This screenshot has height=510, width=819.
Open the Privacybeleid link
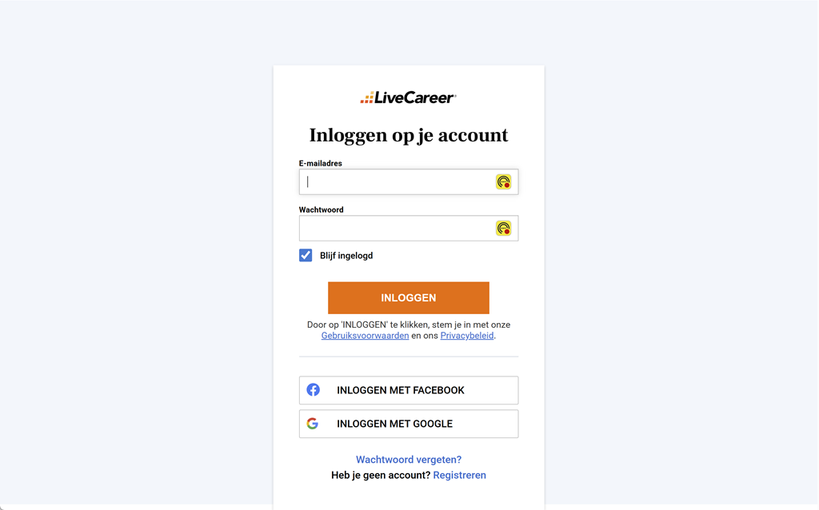[467, 336]
